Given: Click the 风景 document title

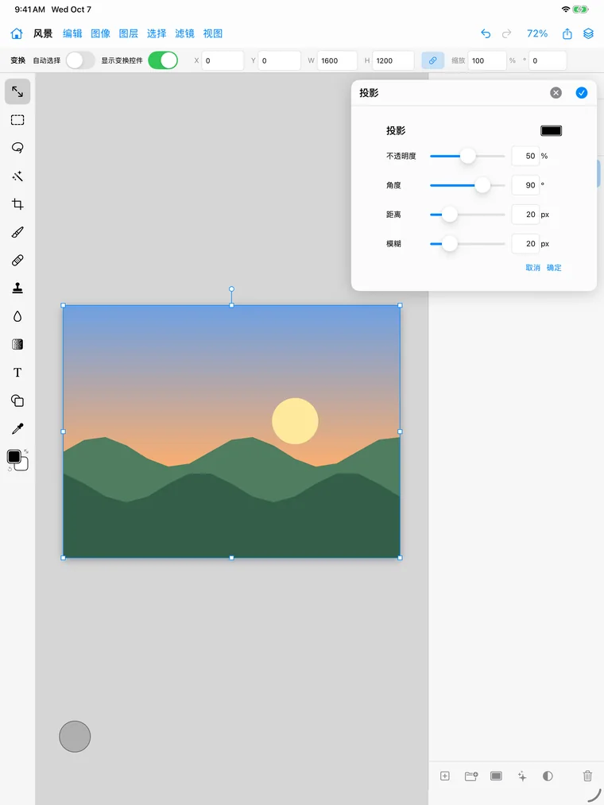Looking at the screenshot, I should pyautogui.click(x=43, y=34).
